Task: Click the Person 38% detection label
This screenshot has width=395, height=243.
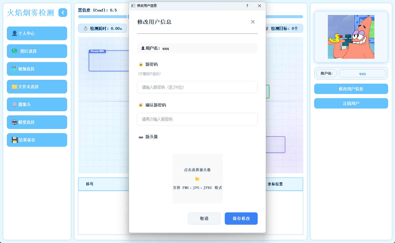Action: (x=97, y=51)
